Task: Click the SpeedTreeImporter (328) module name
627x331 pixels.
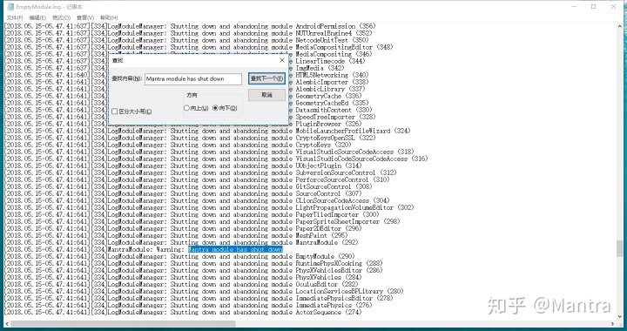Action: (335, 117)
